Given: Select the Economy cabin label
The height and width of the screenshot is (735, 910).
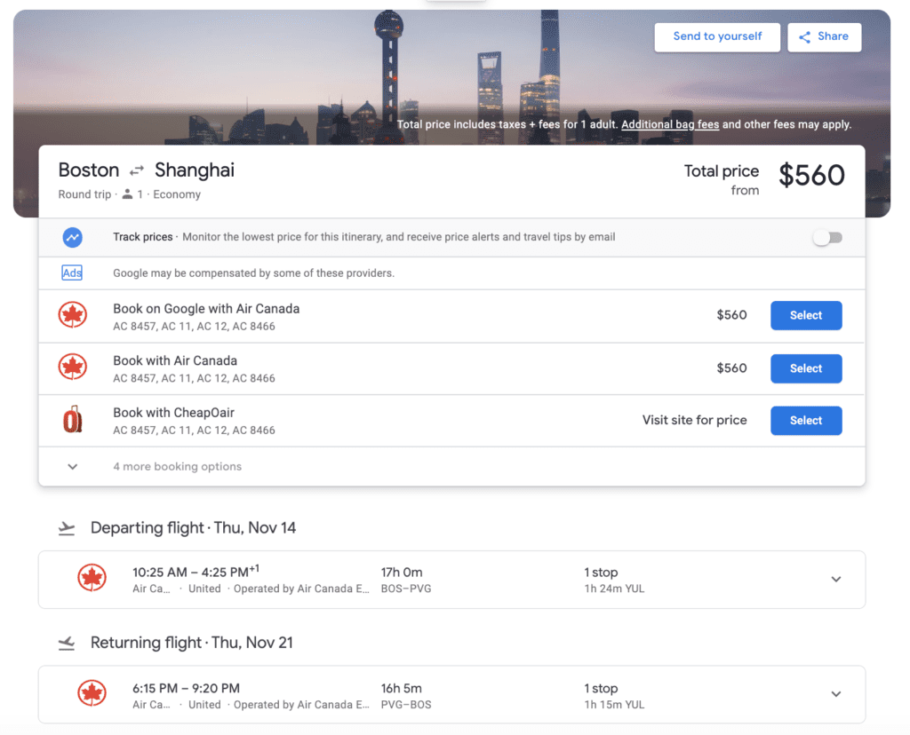Looking at the screenshot, I should click(x=177, y=194).
